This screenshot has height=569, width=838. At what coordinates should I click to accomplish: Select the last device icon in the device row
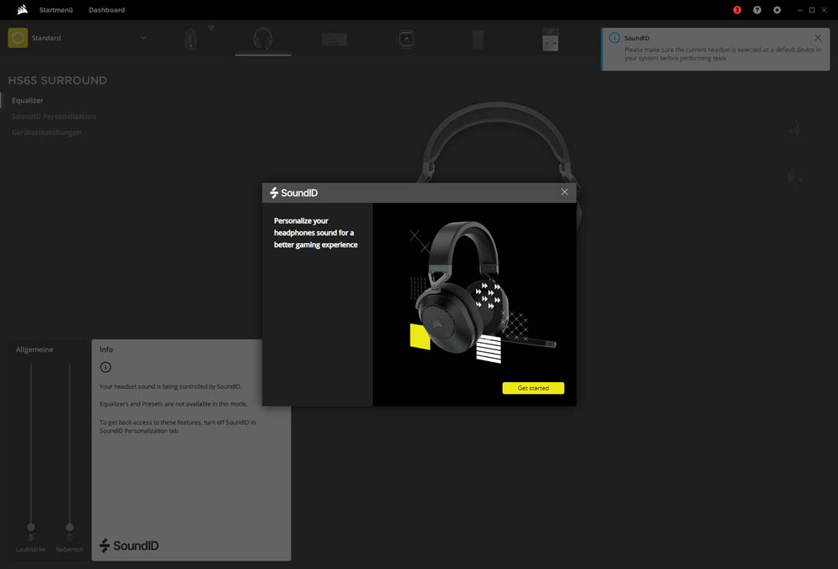[x=551, y=39]
